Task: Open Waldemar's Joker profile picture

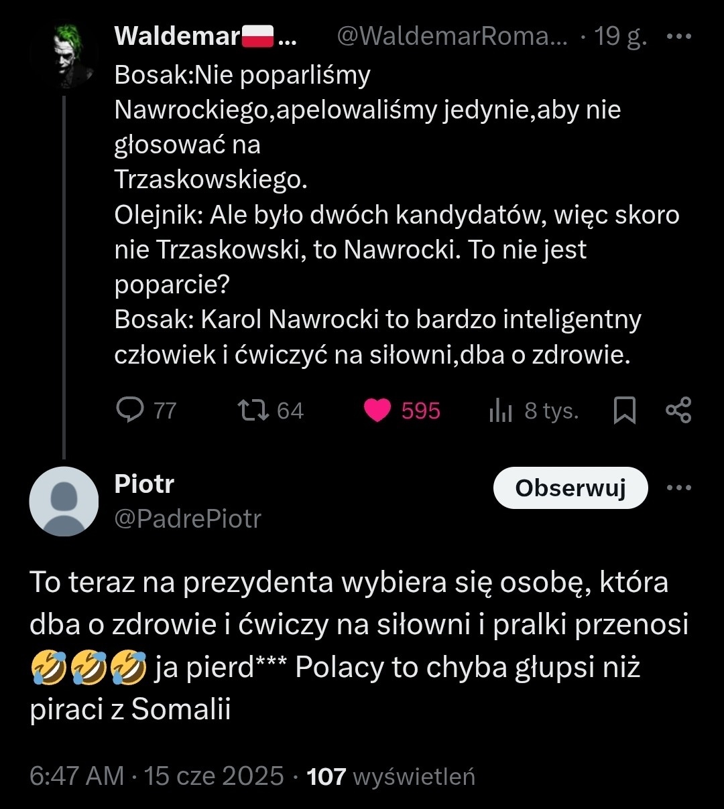Action: point(65,56)
